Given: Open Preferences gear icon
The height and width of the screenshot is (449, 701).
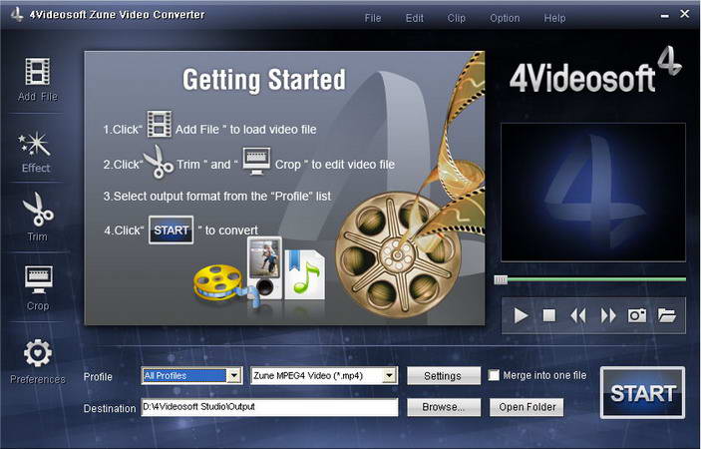Looking at the screenshot, I should click(38, 353).
